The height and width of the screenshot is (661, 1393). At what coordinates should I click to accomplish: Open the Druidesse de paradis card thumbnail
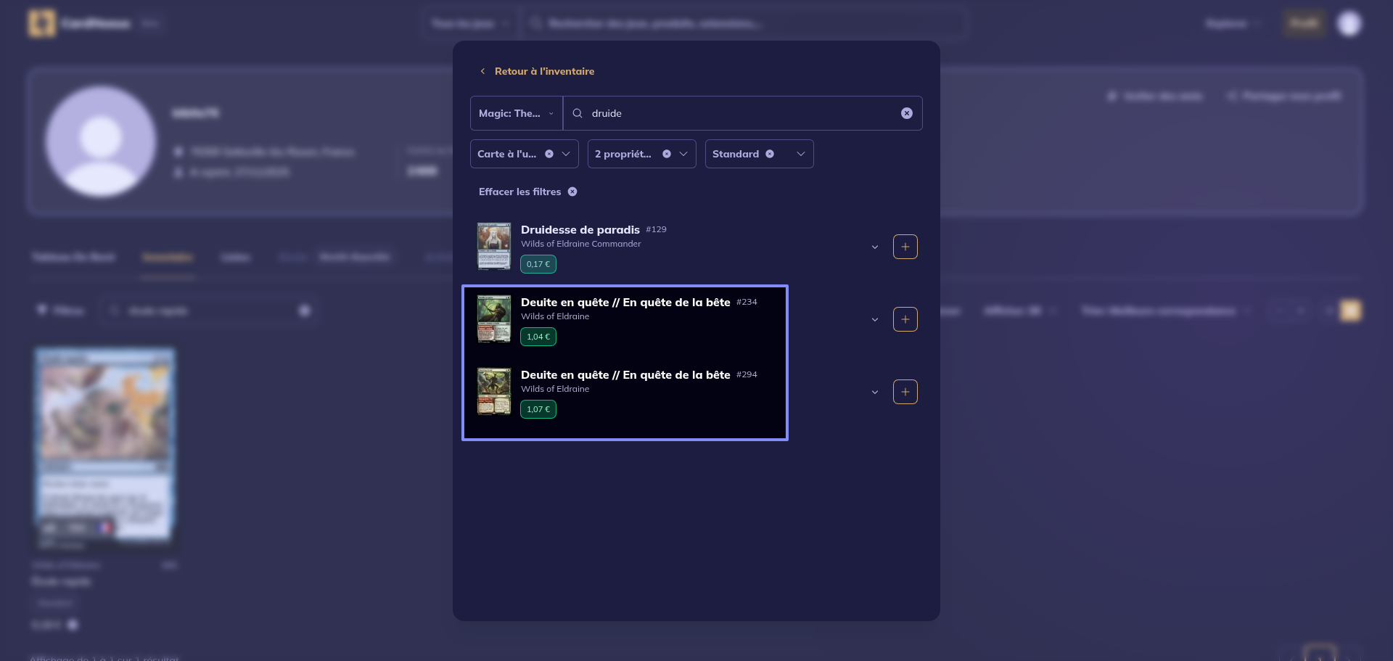(x=493, y=246)
